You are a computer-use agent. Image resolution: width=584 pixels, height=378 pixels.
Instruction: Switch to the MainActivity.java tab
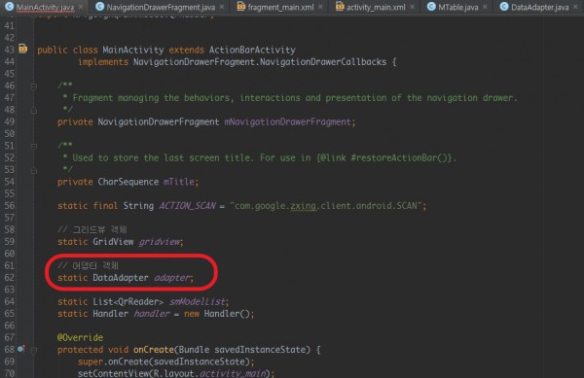pyautogui.click(x=45, y=7)
